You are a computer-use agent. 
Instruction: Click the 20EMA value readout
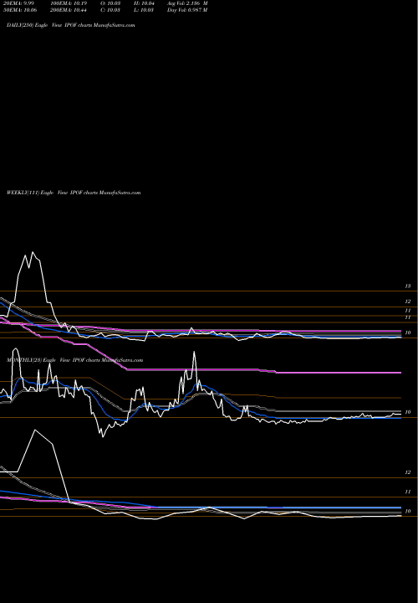click(x=18, y=3)
